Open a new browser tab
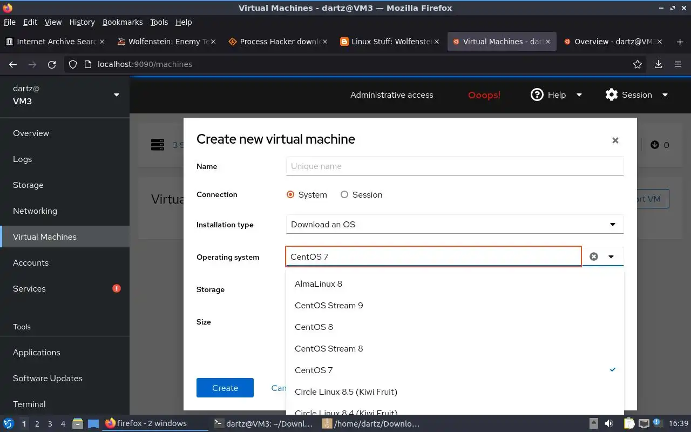 point(679,42)
